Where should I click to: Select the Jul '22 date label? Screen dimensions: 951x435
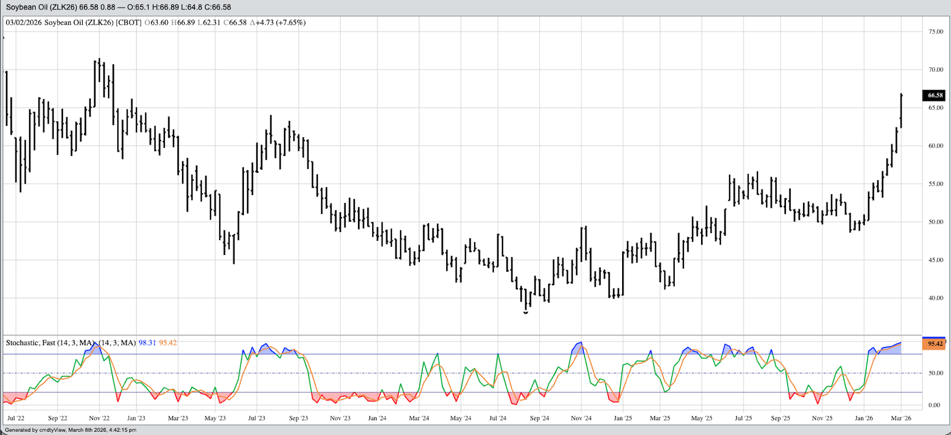pyautogui.click(x=16, y=418)
